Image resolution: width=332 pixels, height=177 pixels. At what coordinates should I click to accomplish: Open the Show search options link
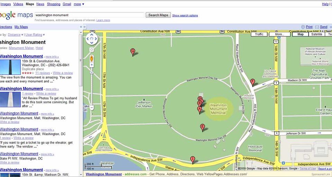tap(185, 16)
